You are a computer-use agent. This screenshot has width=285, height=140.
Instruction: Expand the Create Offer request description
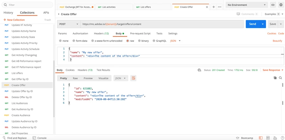tap(59, 14)
